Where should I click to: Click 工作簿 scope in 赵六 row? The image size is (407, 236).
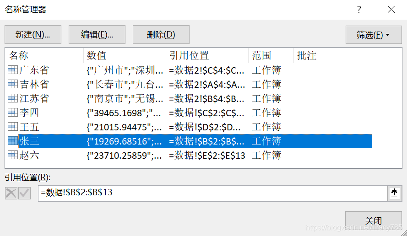[266, 156]
